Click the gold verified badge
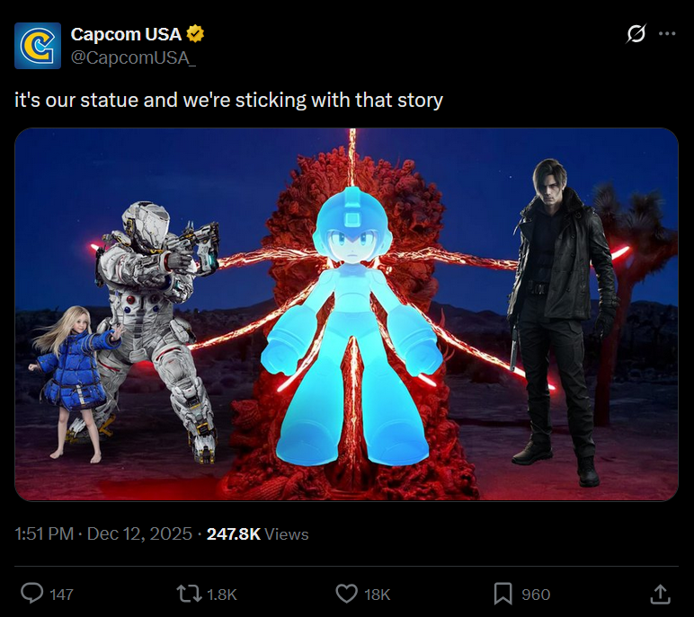The height and width of the screenshot is (617, 694). point(195,34)
